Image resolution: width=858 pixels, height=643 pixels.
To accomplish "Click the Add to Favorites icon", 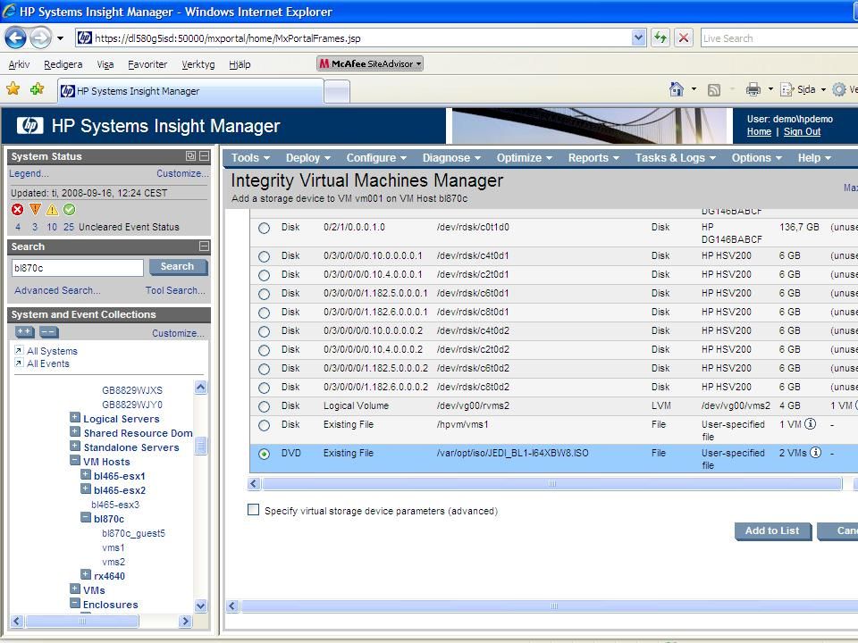I will (38, 88).
